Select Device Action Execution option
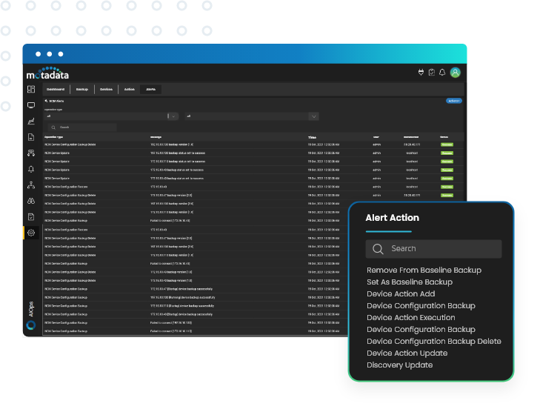Viewport: 537px width, 412px height. coord(411,317)
